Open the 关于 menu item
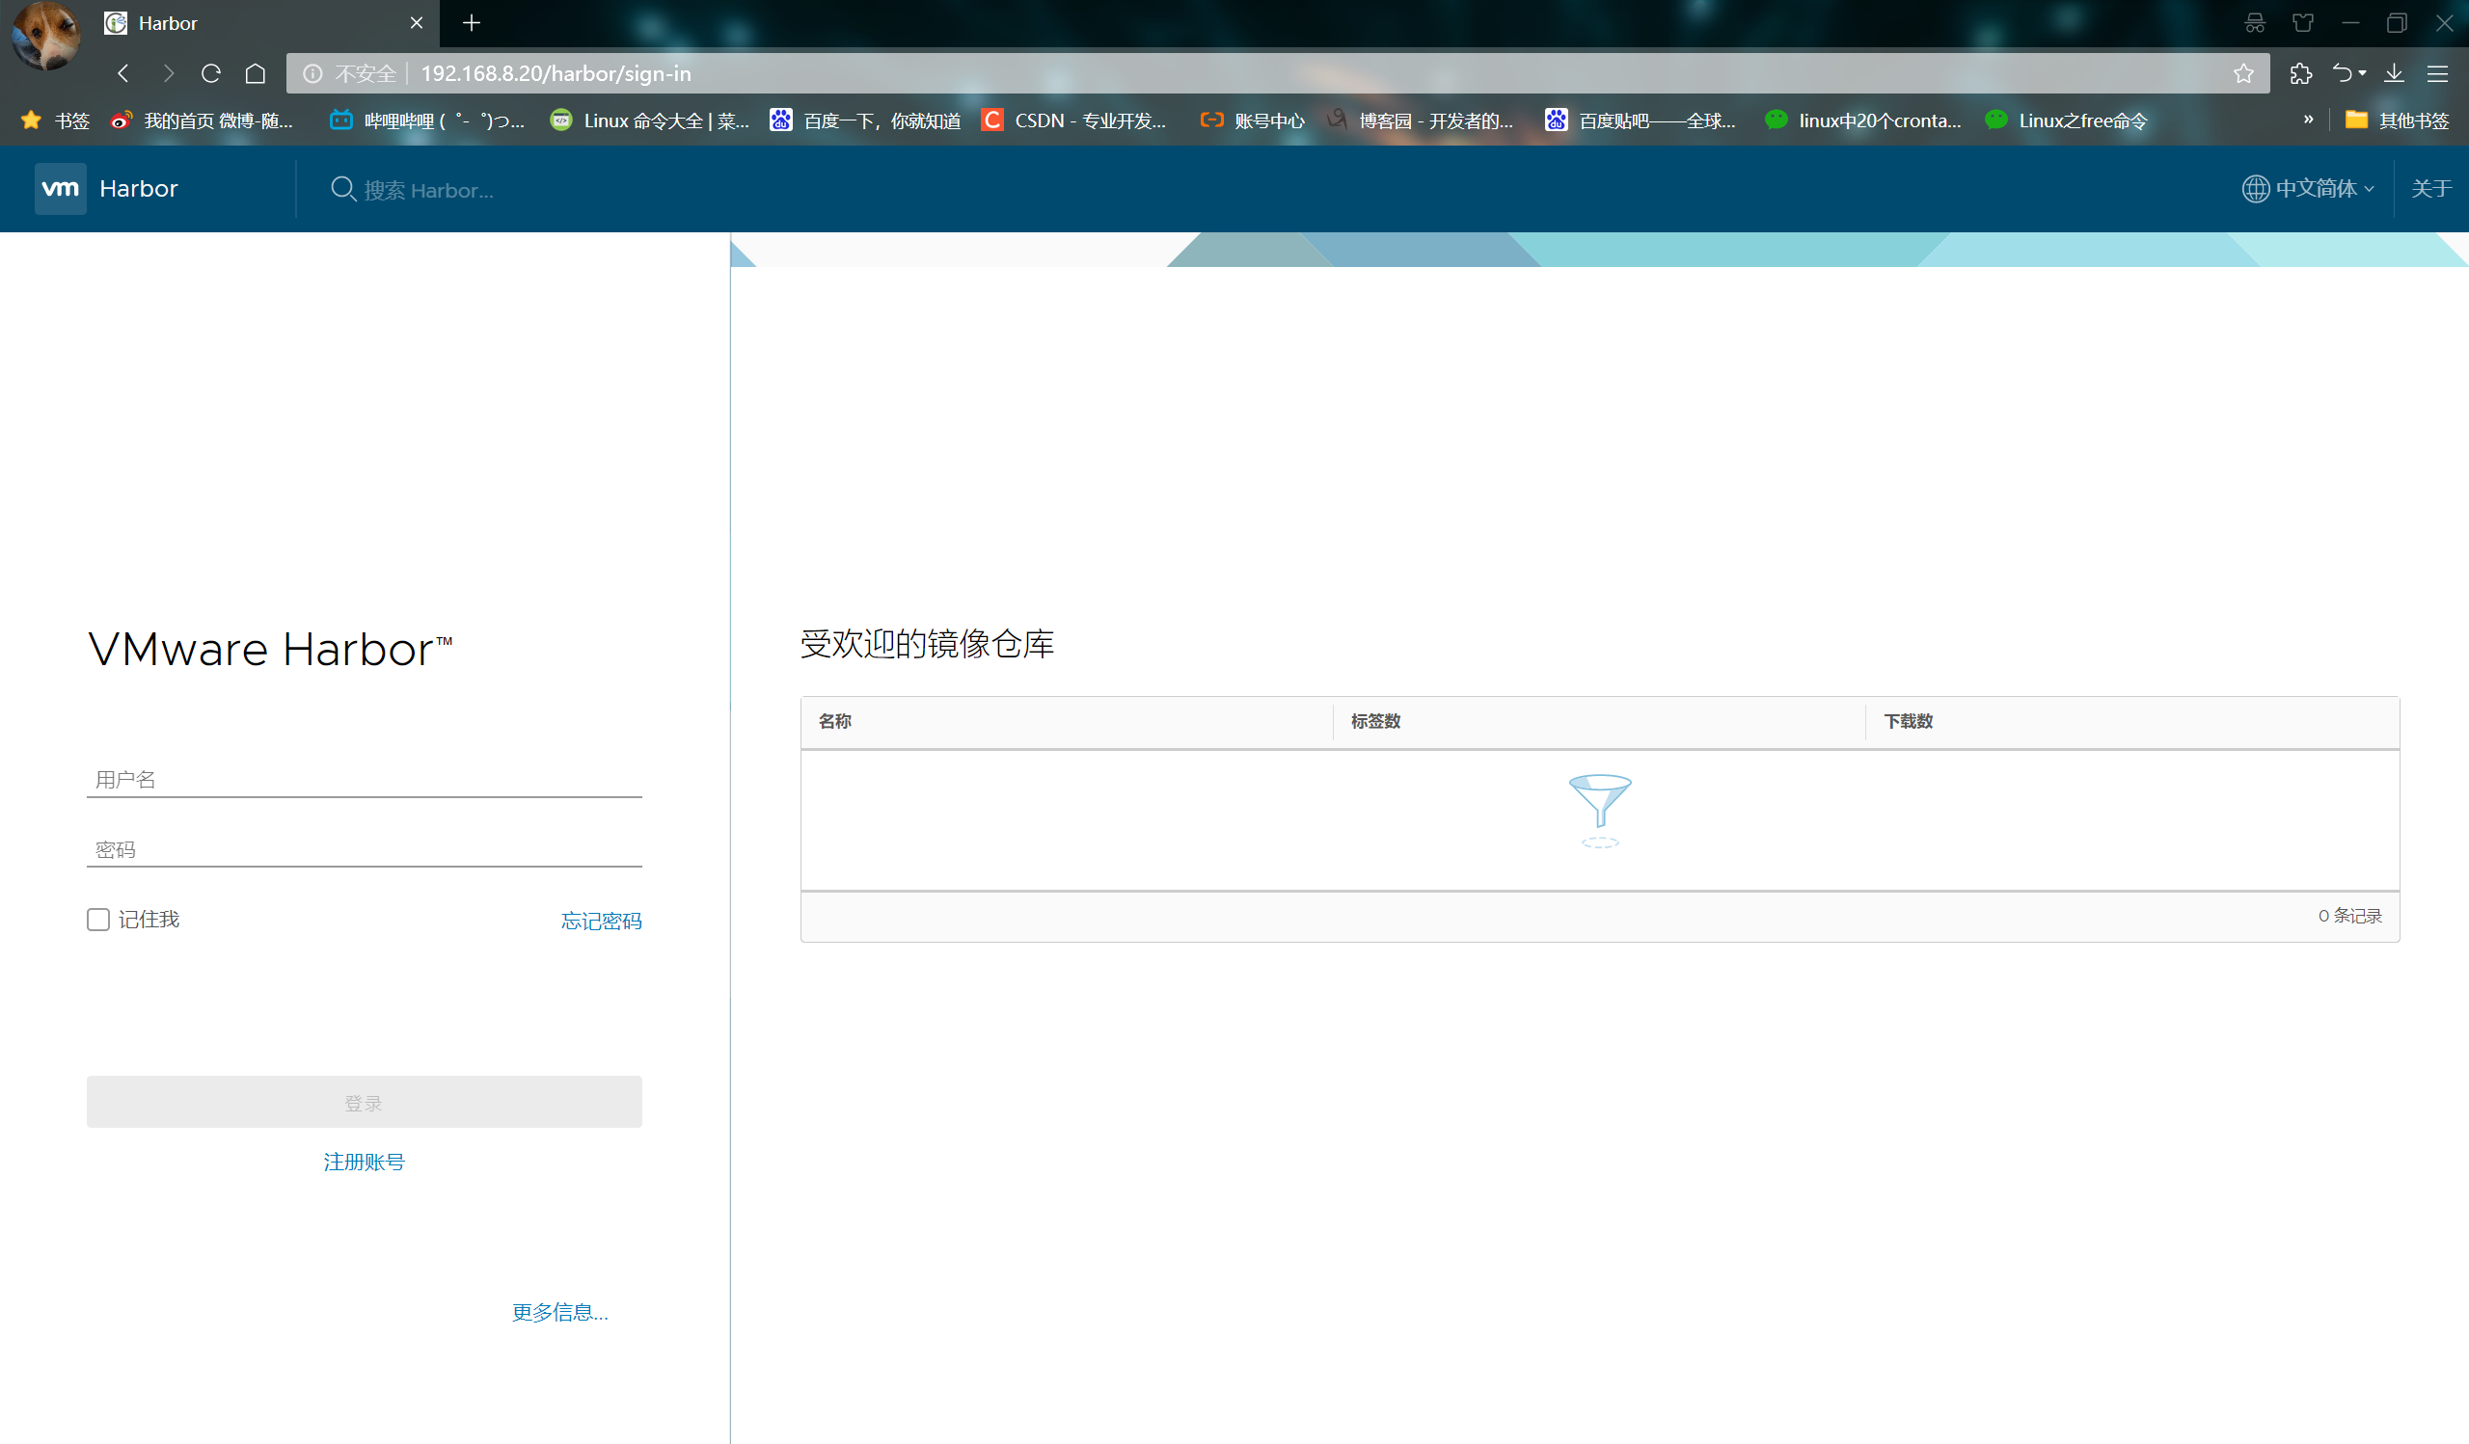Screen dimensions: 2469x1444 click(2430, 188)
